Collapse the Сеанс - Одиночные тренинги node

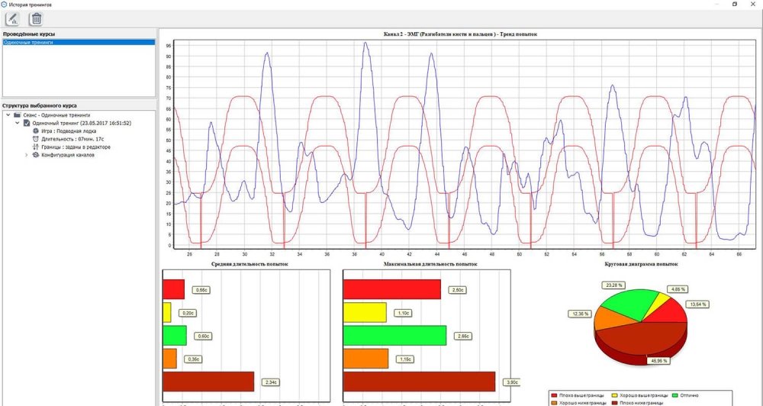7,114
